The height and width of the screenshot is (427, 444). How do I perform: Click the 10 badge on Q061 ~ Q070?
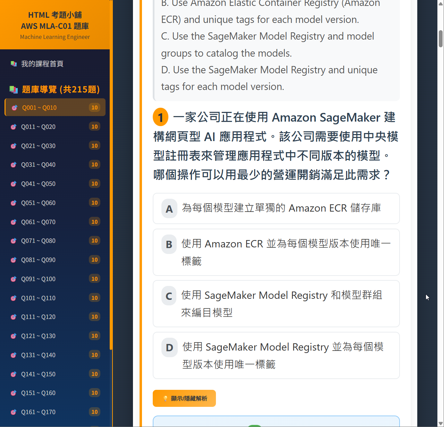[x=94, y=222]
